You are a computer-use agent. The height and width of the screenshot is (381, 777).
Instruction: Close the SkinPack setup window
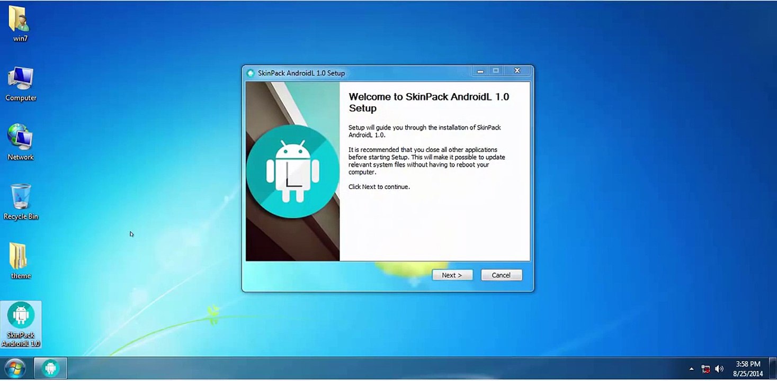[517, 70]
